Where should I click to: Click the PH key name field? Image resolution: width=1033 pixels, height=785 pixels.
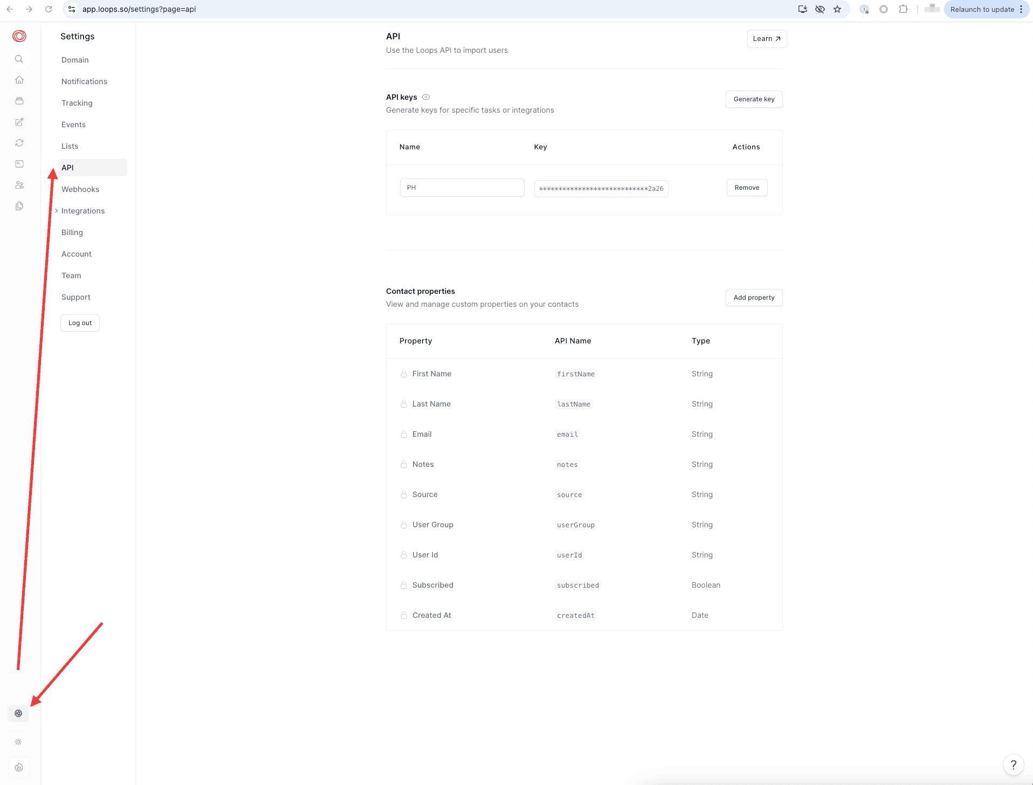(462, 188)
